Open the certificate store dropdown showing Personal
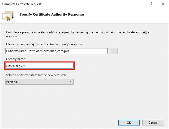 pyautogui.click(x=39, y=82)
